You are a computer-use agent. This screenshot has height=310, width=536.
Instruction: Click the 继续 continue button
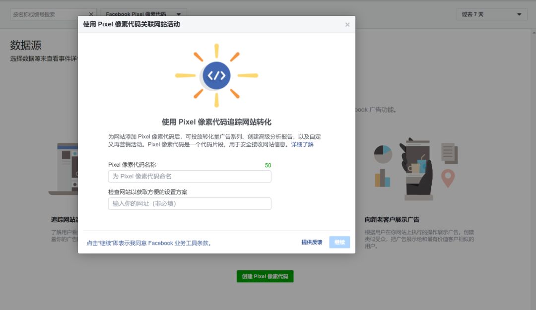pos(339,242)
